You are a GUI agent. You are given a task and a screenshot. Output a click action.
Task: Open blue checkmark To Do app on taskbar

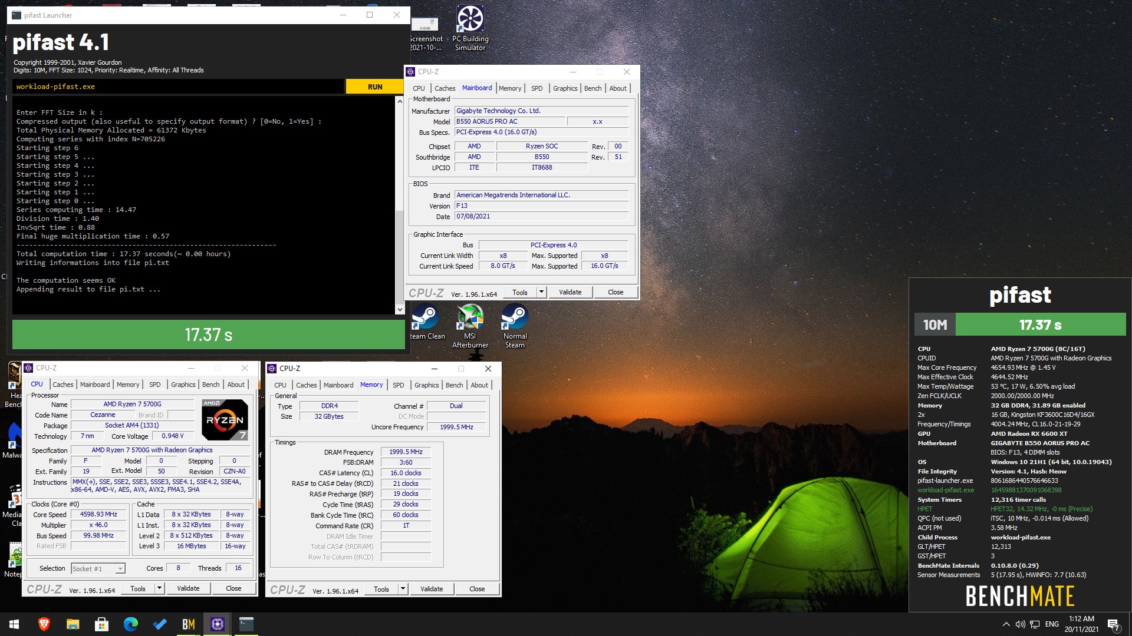159,624
